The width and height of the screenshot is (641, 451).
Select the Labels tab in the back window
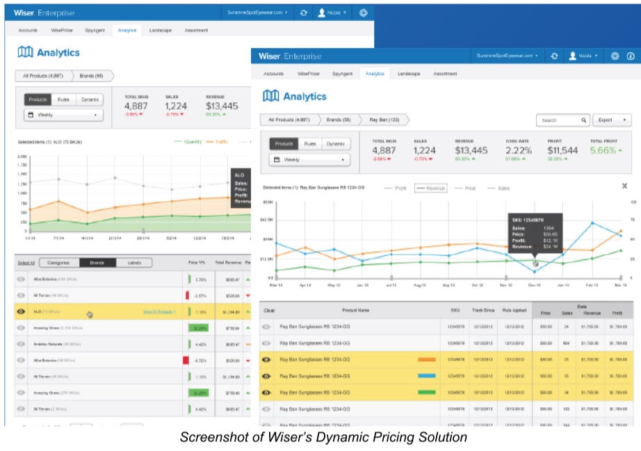[134, 263]
